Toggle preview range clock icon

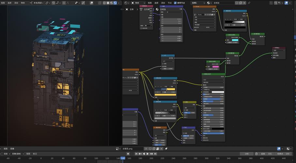coord(256,154)
